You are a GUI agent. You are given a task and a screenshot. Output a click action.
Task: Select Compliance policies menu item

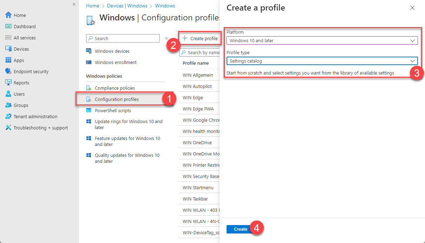(x=115, y=88)
